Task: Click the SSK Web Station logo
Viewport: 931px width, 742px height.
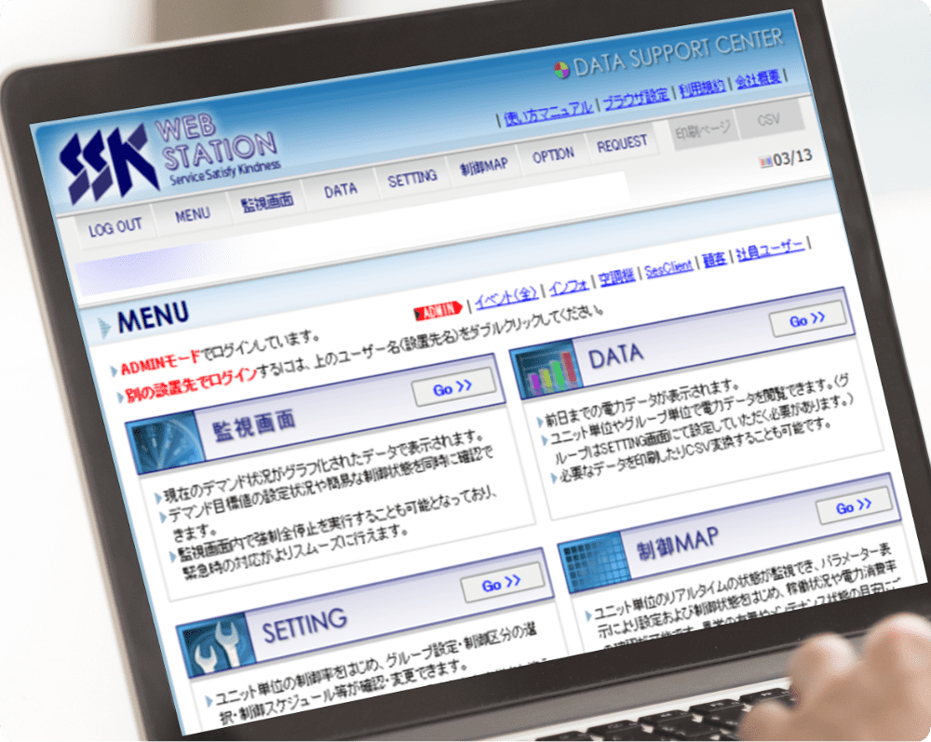Action: pyautogui.click(x=168, y=158)
